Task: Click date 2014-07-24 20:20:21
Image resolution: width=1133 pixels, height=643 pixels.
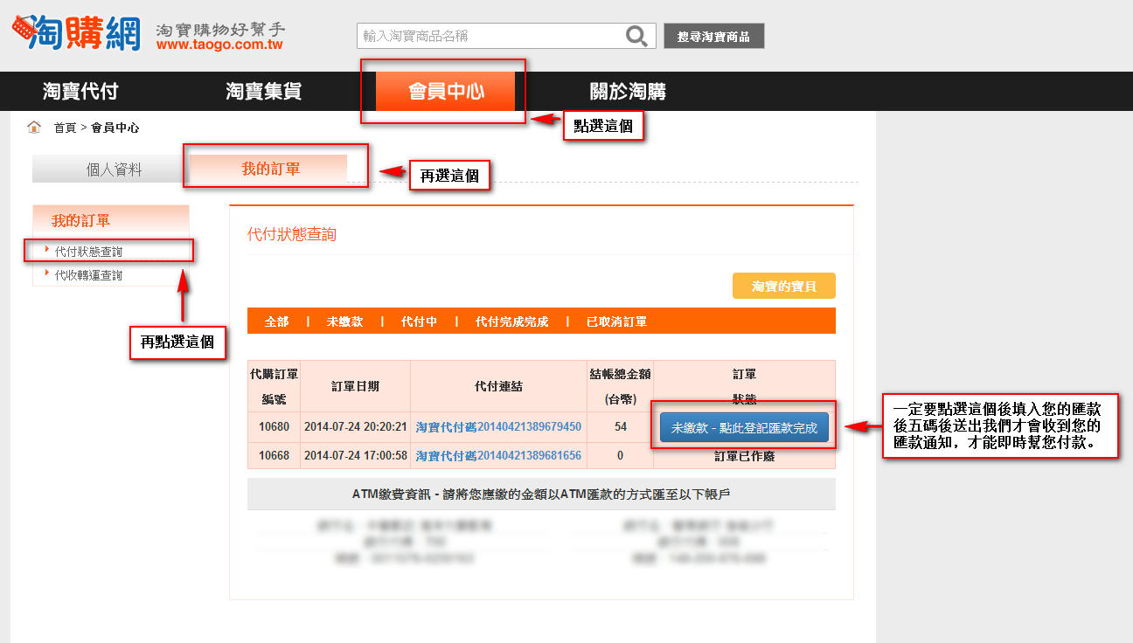Action: [356, 427]
